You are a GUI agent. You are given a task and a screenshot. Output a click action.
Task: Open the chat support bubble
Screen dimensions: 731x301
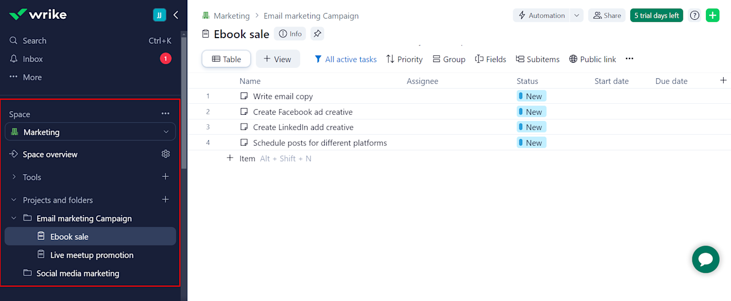[x=705, y=259]
